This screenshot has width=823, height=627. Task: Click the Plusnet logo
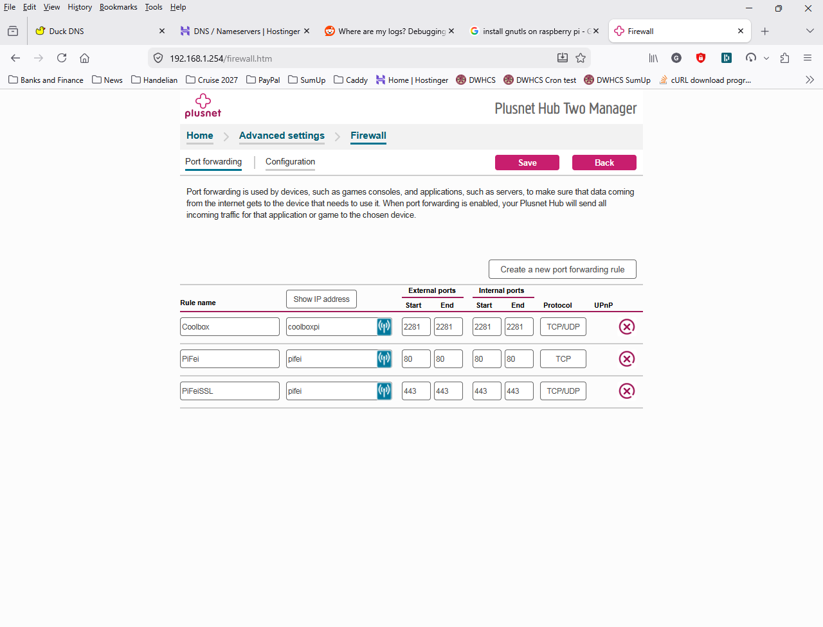point(203,106)
